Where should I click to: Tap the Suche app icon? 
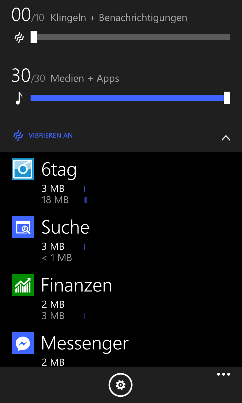coord(23,227)
